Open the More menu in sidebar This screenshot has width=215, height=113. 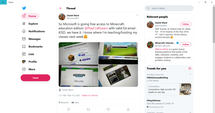[x=29, y=69]
